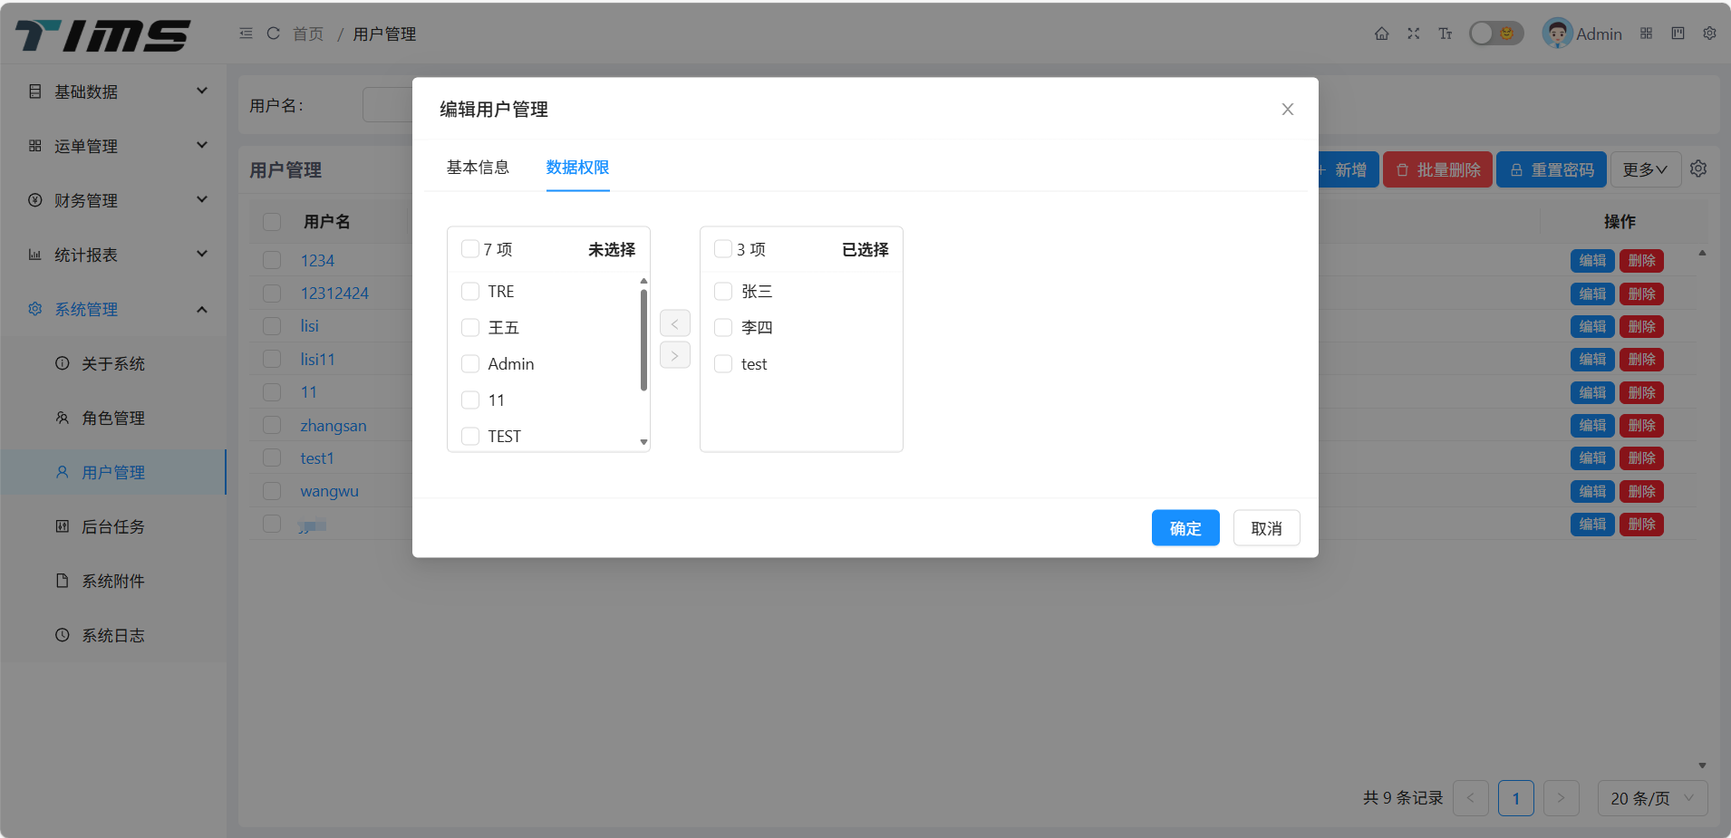Click the move-right arrow in transfer

point(674,355)
